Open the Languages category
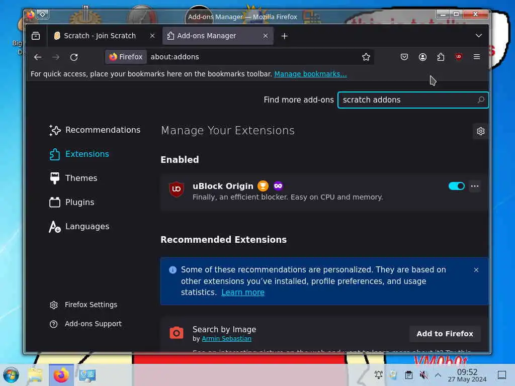 (79, 227)
